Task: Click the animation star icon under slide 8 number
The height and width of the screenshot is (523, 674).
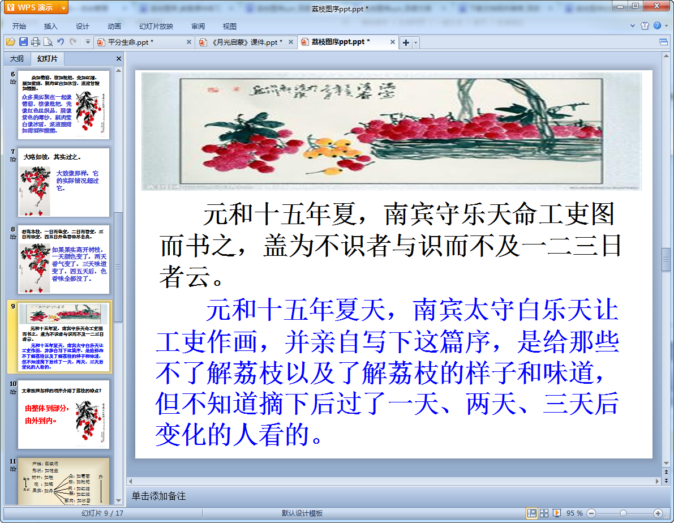Action: (13, 237)
